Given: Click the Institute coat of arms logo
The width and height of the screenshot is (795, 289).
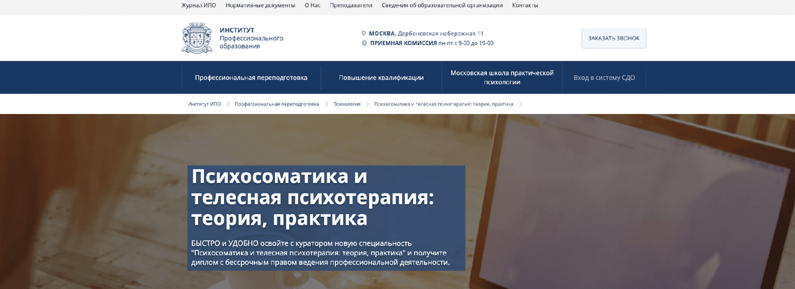Looking at the screenshot, I should click(x=197, y=38).
